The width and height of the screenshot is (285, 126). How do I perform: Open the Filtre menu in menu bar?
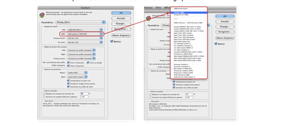click(158, 8)
